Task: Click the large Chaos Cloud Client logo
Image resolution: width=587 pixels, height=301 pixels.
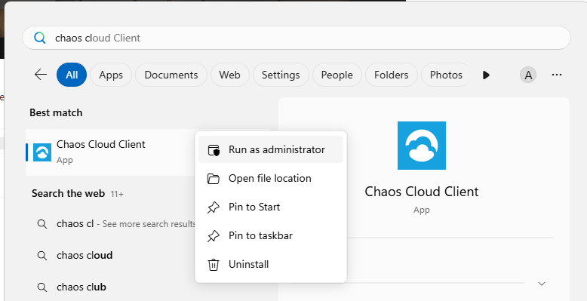Action: pyautogui.click(x=422, y=146)
